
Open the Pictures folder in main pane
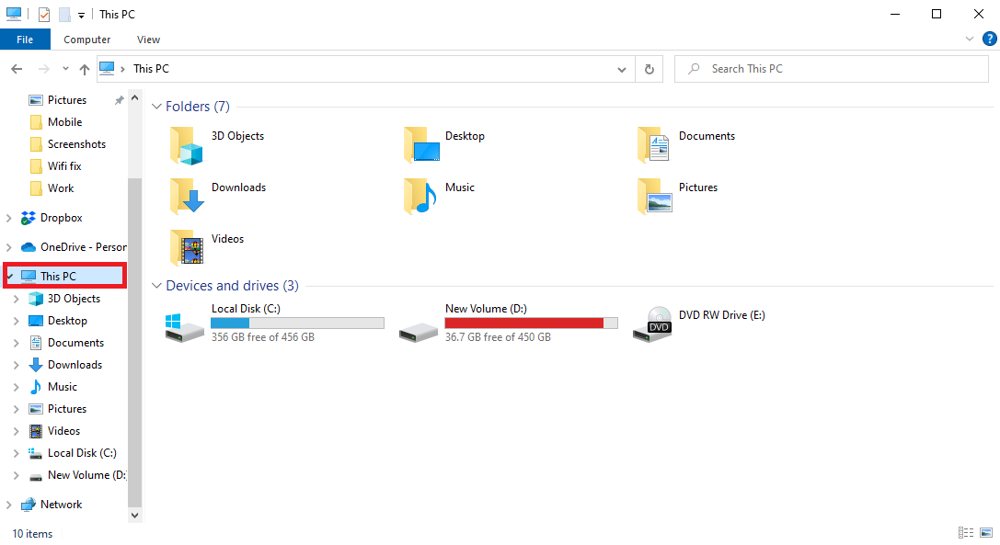click(x=655, y=196)
